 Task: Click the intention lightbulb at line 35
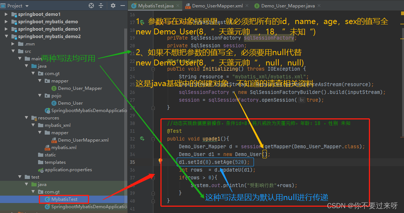(160, 161)
